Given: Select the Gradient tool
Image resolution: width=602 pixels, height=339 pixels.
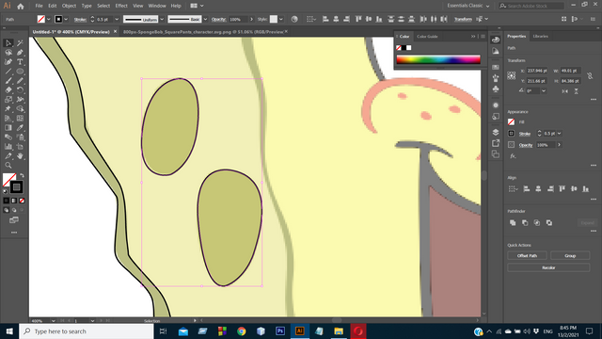Looking at the screenshot, I should 8,128.
